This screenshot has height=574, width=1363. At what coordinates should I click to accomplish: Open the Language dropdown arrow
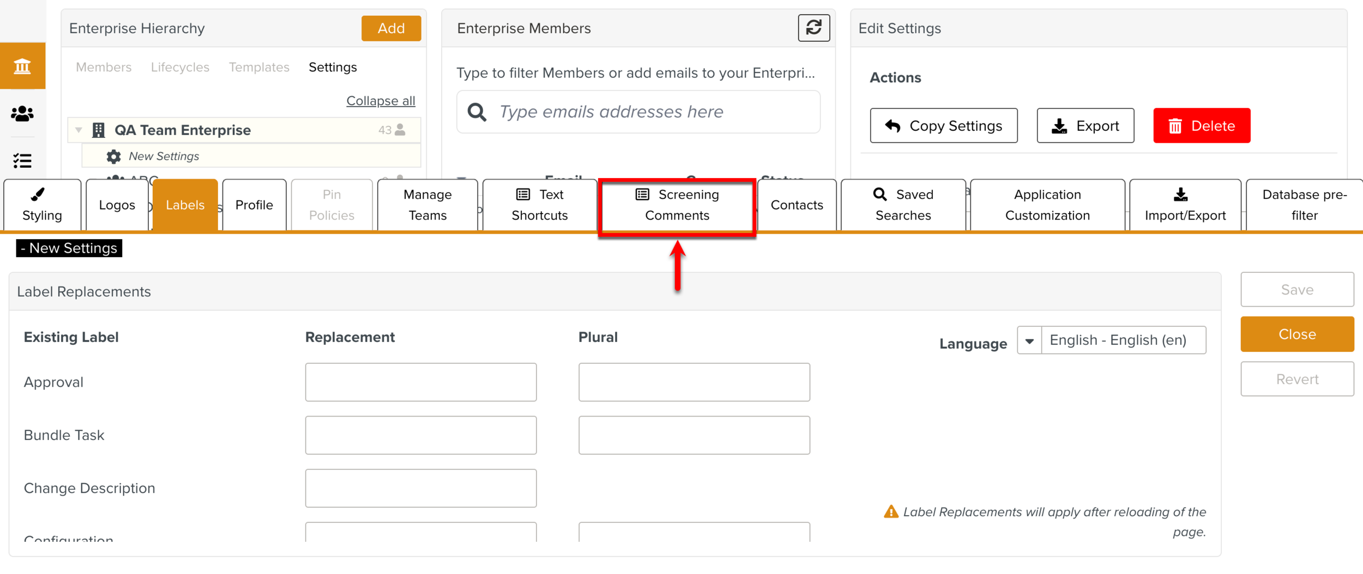[1029, 341]
